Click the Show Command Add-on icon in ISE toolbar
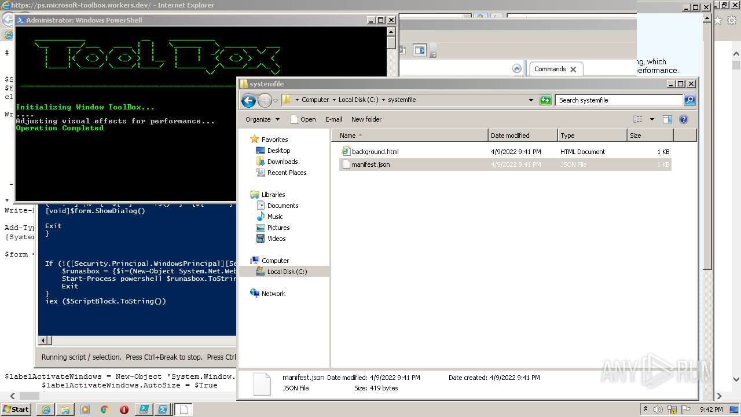741x417 pixels. point(420,50)
